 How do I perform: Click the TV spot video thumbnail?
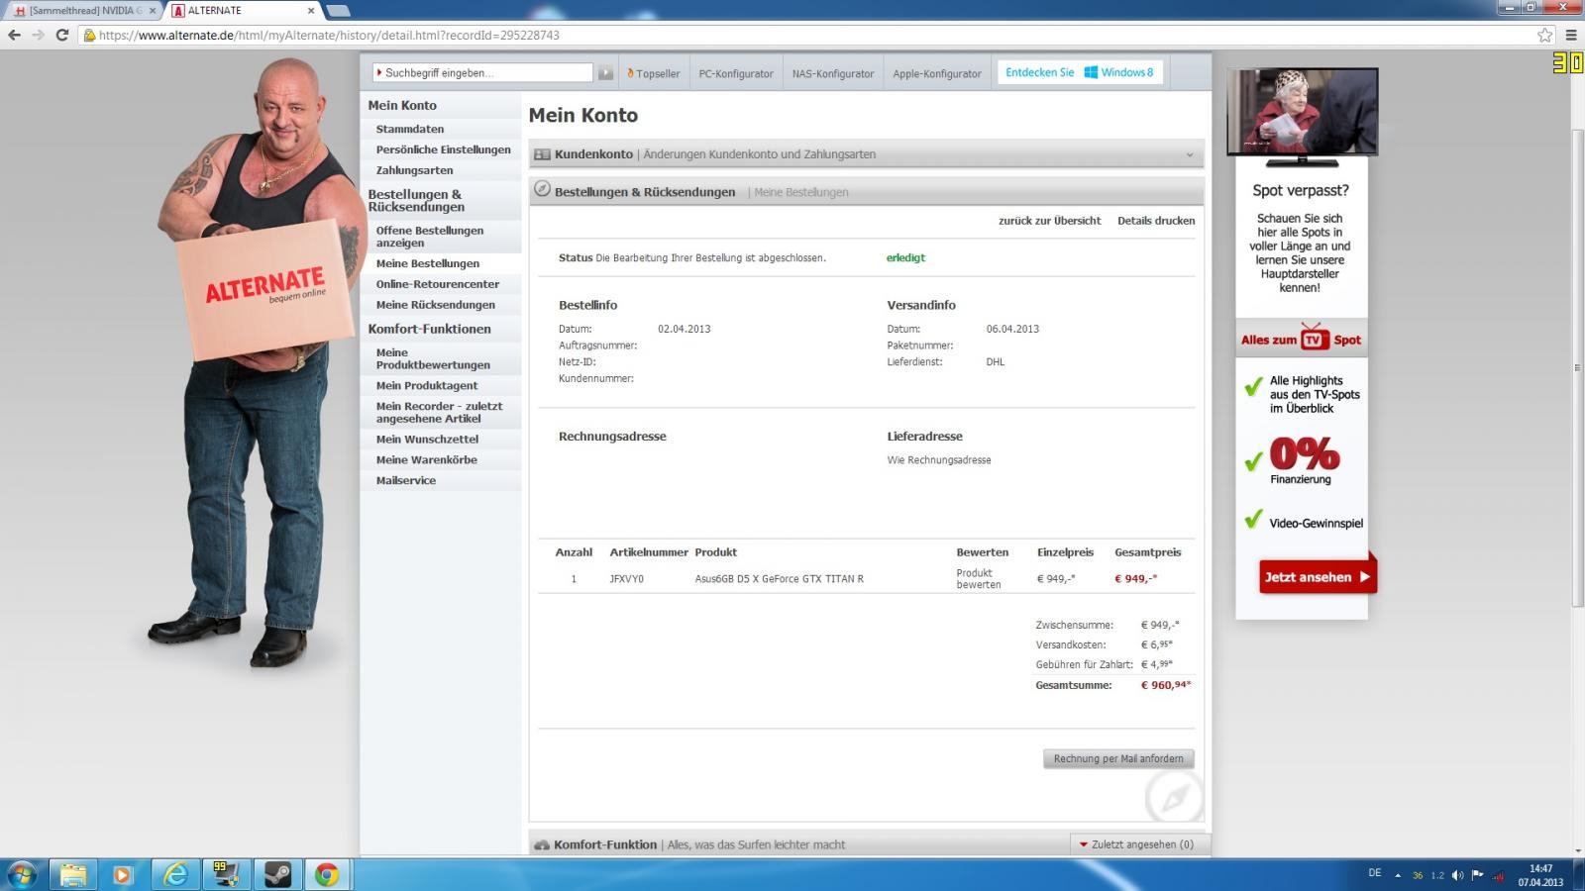click(1302, 111)
